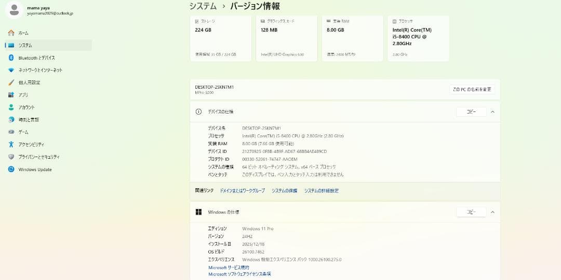
Task: Open the Microsoft Software License Terms link
Action: pos(239,274)
